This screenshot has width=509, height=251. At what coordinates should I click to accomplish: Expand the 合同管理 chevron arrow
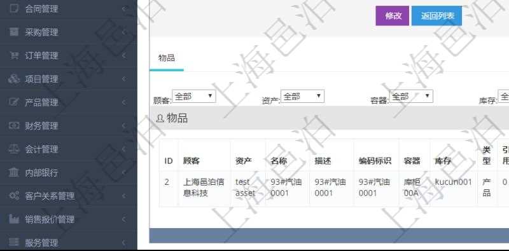[123, 9]
